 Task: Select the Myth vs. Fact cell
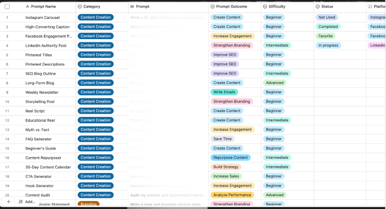pyautogui.click(x=37, y=130)
